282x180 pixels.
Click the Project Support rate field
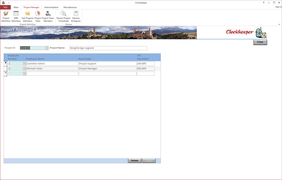(107, 64)
